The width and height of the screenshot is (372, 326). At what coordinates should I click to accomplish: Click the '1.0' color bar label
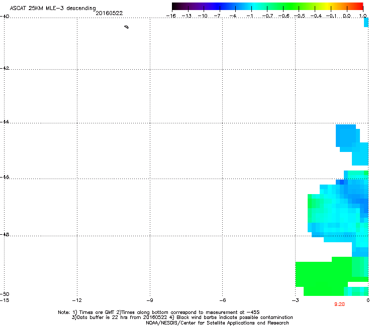(363, 16)
